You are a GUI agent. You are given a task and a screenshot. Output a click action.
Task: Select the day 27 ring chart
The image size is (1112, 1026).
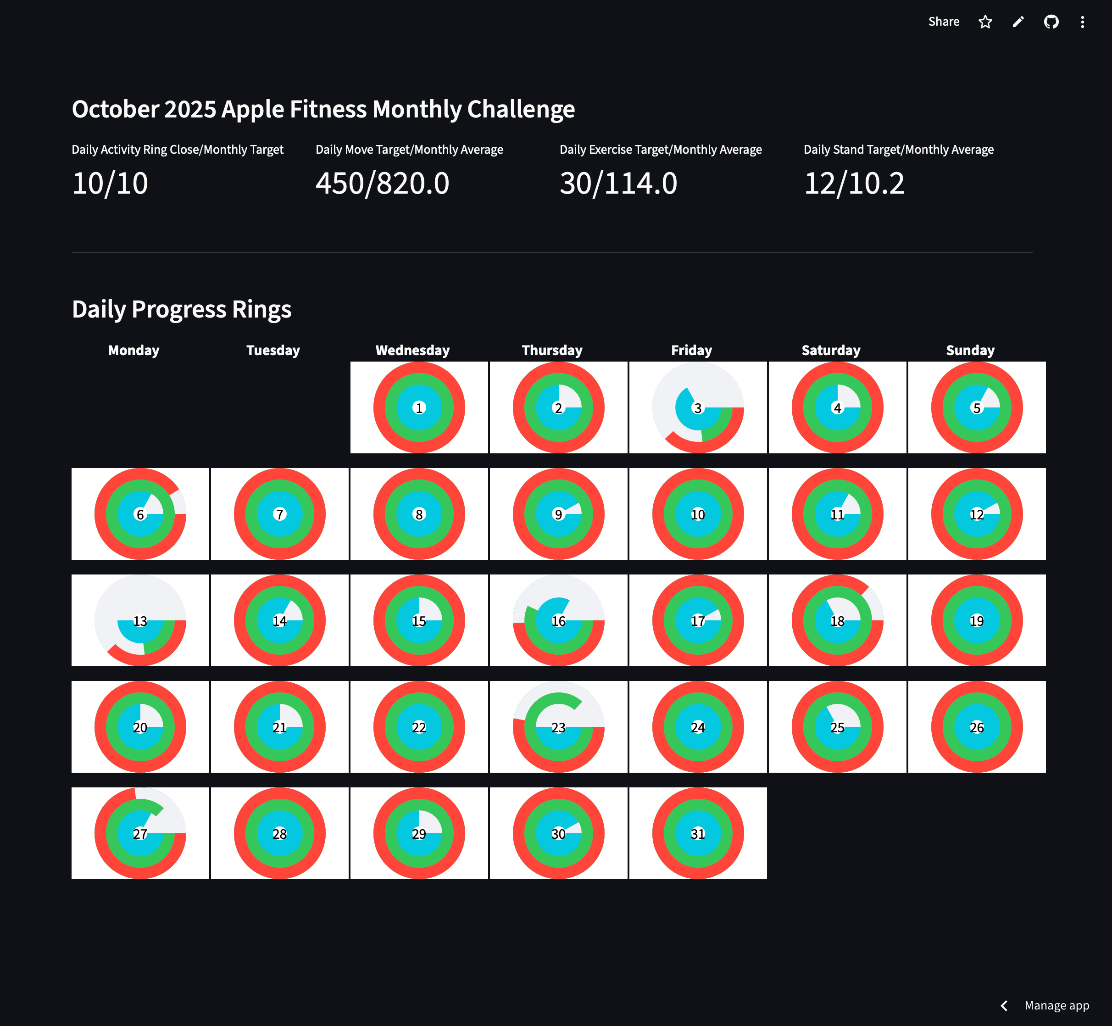140,833
